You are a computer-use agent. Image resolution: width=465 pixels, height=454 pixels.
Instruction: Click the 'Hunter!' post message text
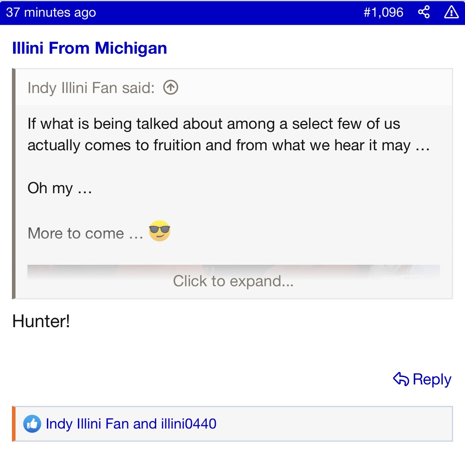point(41,321)
